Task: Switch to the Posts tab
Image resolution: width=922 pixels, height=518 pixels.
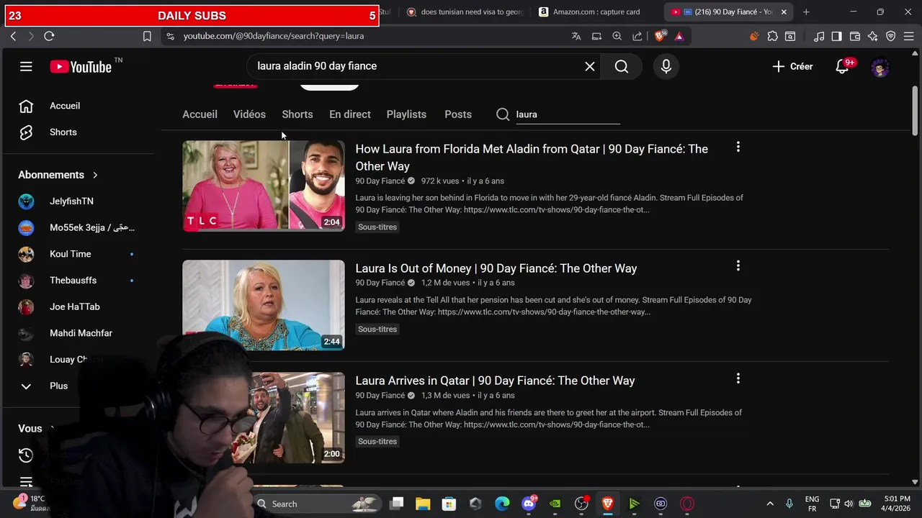Action: pyautogui.click(x=458, y=114)
